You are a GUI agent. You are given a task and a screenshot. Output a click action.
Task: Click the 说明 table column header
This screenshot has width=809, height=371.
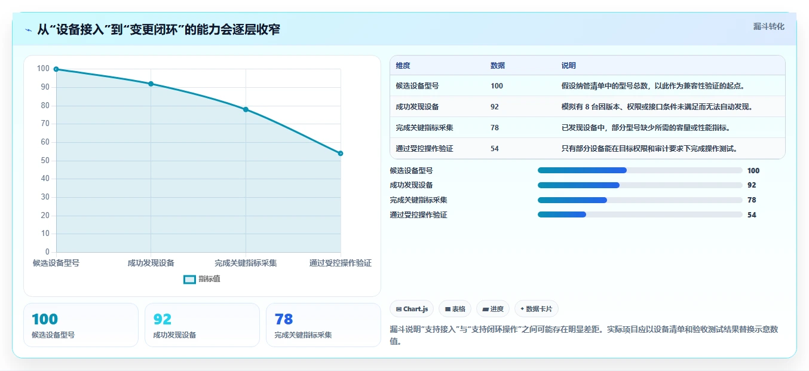coord(569,65)
